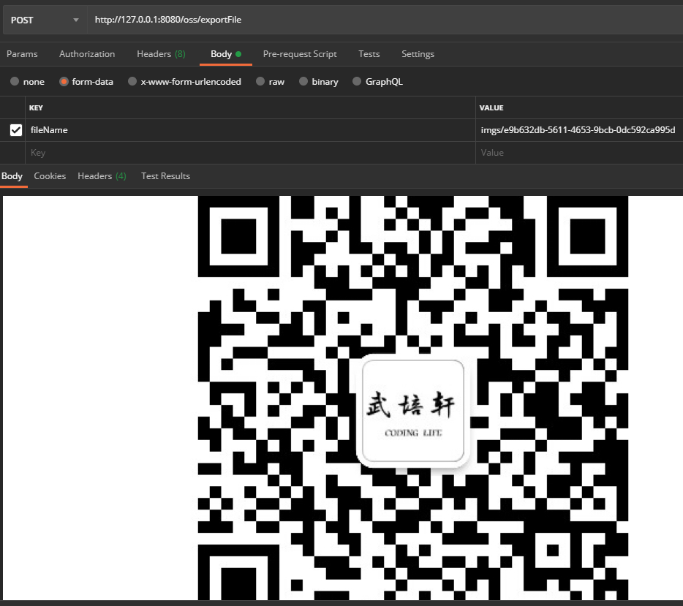Open the request Settings tab
The image size is (683, 606).
tap(418, 53)
